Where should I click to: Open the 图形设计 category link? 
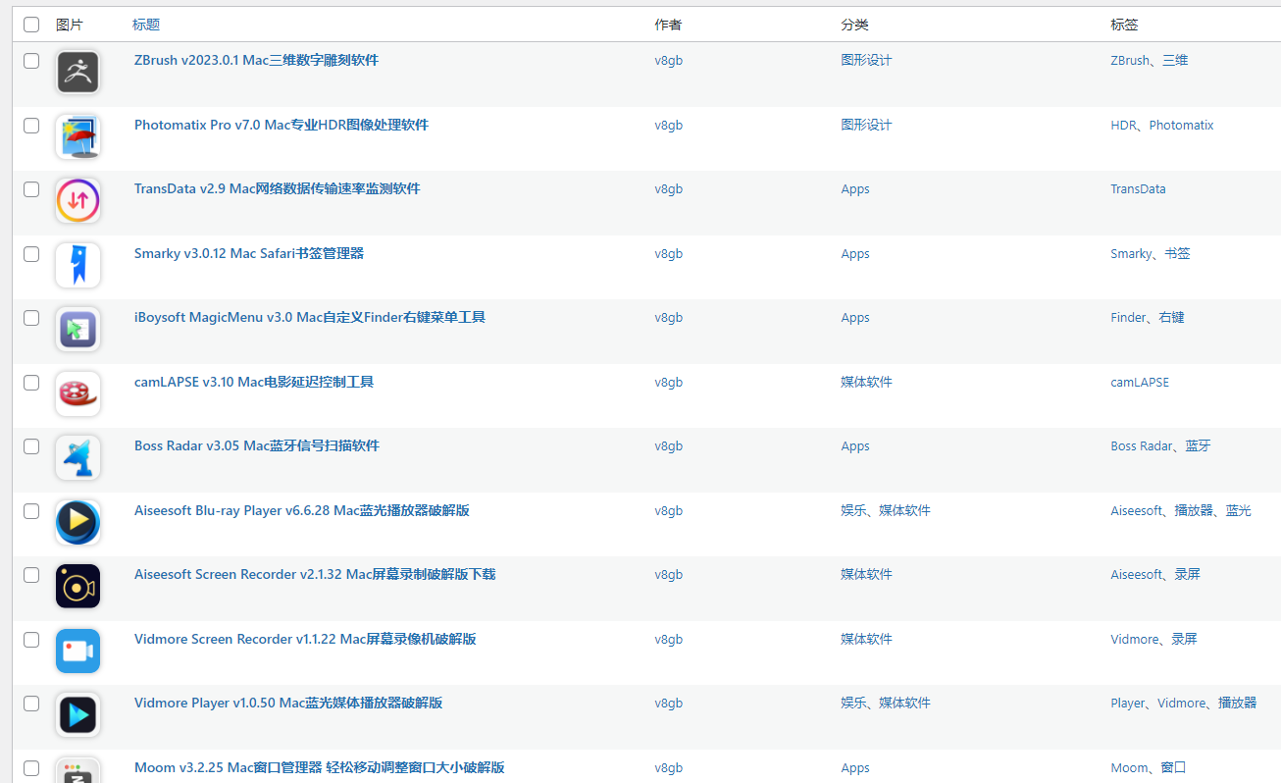tap(866, 60)
